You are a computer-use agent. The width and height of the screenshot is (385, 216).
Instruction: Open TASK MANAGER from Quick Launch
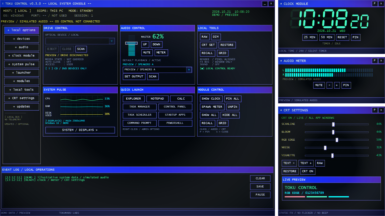140,107
